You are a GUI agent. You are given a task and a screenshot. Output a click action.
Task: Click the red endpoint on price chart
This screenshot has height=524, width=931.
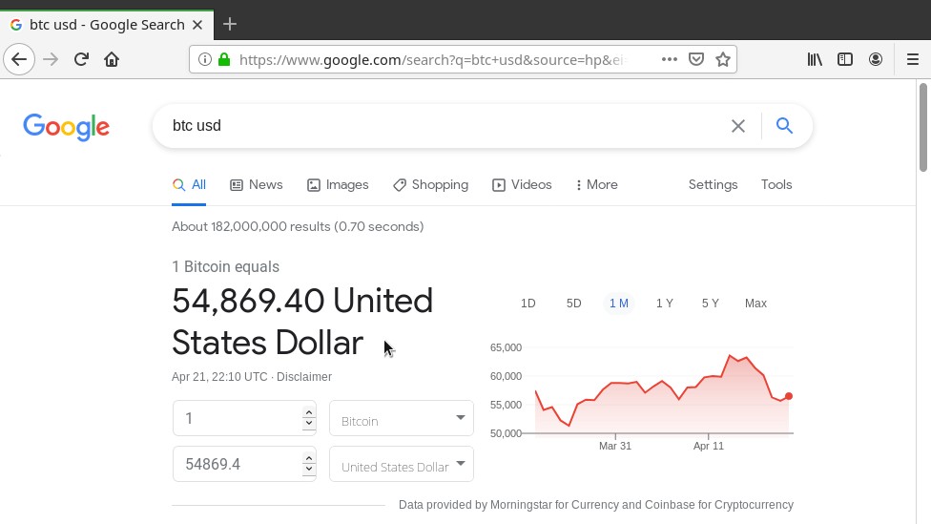click(x=789, y=396)
